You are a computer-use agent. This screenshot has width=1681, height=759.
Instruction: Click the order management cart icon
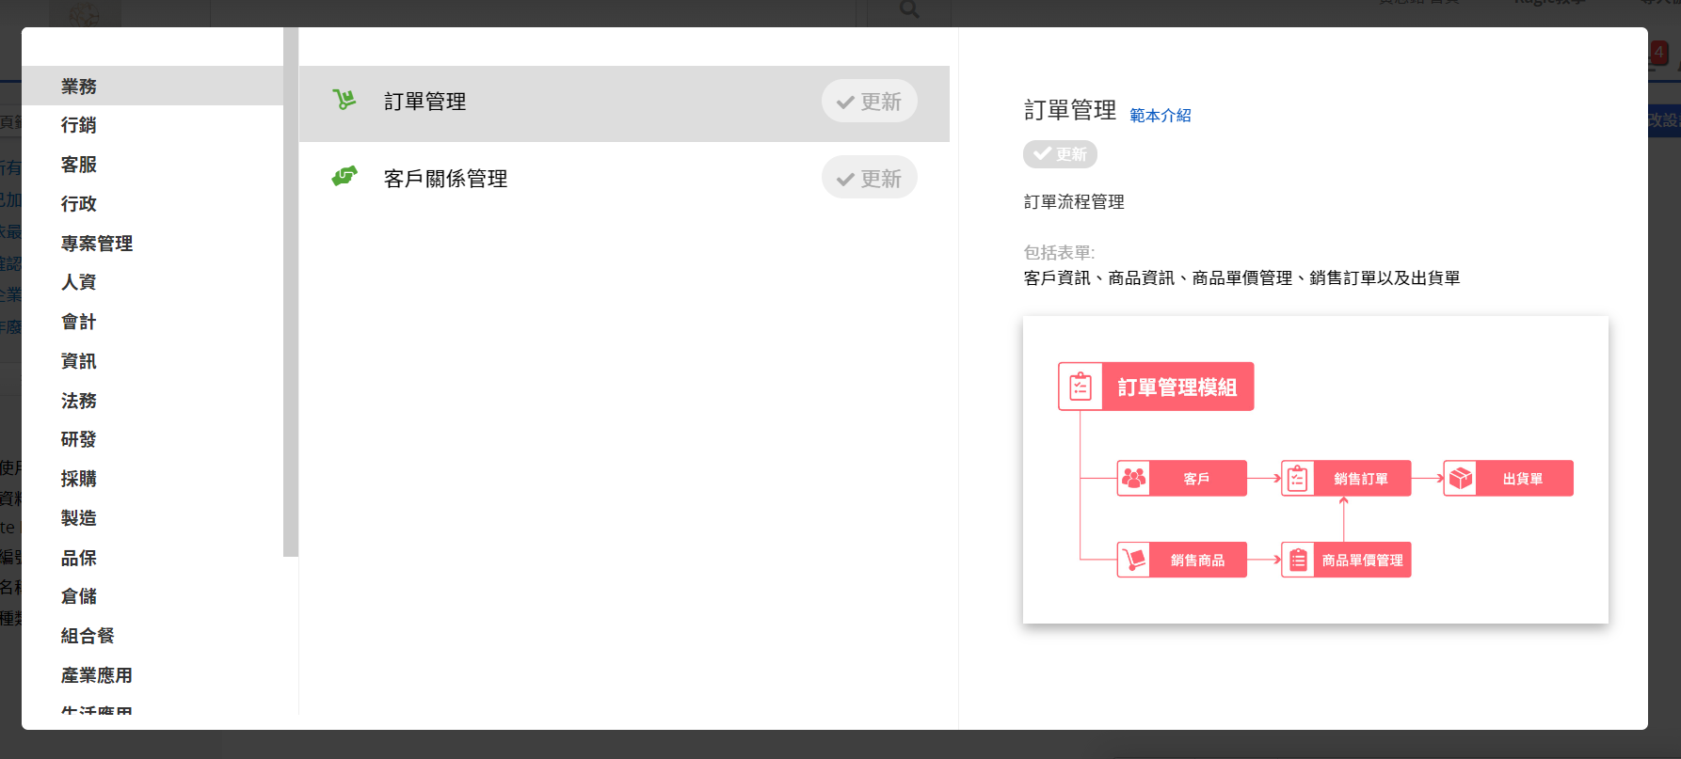(x=344, y=100)
